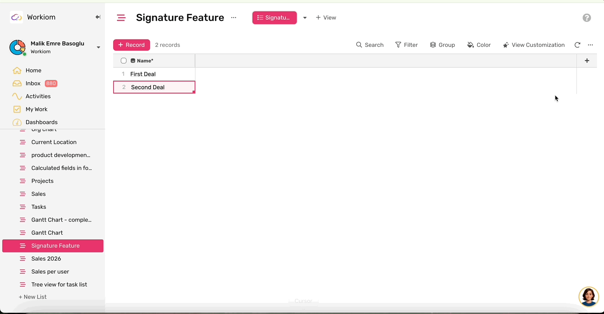
Task: Open Search in the toolbar
Action: [x=370, y=45]
